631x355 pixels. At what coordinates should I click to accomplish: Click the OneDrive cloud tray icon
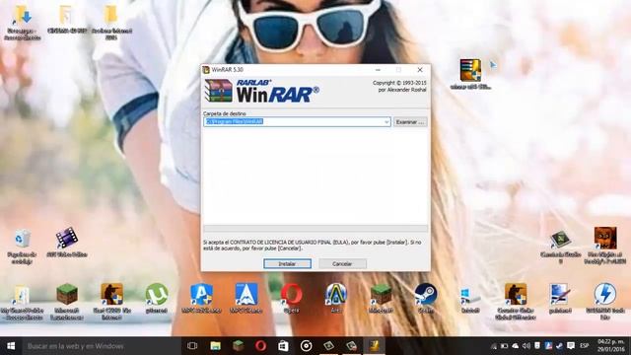(x=515, y=346)
